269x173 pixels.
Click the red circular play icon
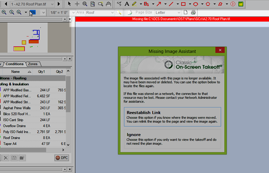click(233, 4)
